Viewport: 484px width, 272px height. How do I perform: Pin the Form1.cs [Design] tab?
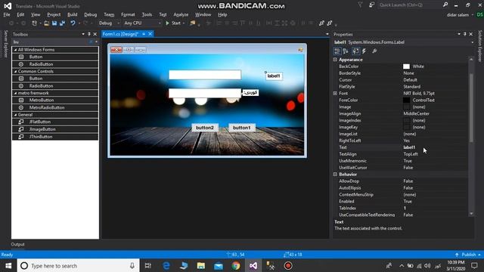tap(144, 34)
